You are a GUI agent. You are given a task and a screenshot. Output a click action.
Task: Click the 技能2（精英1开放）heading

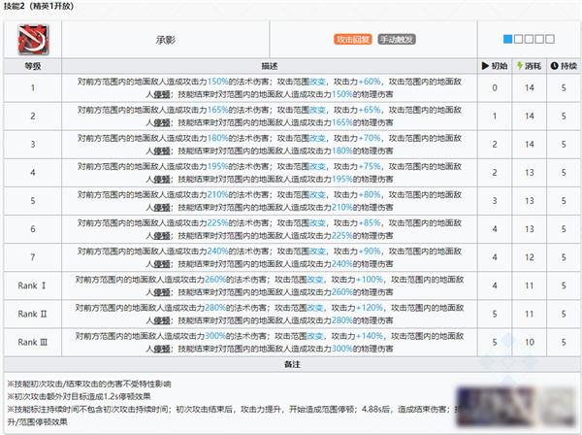click(40, 6)
